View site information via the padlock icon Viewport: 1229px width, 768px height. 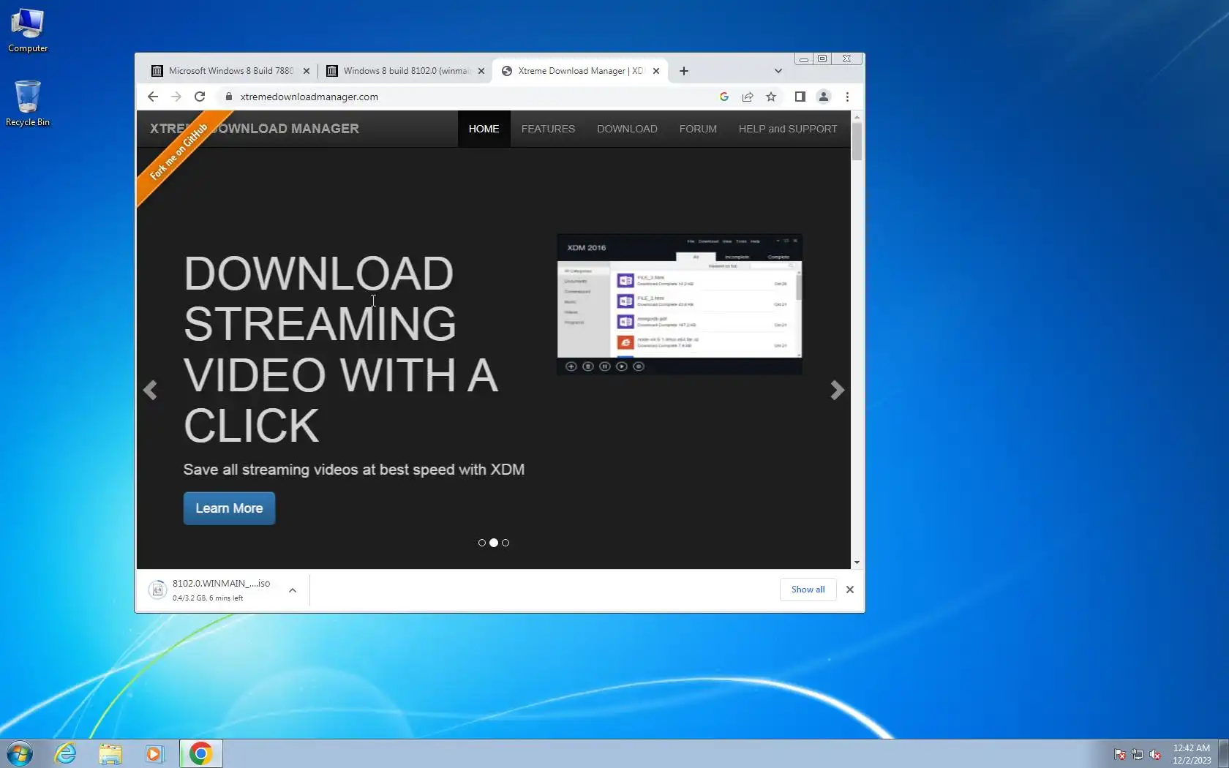click(229, 97)
